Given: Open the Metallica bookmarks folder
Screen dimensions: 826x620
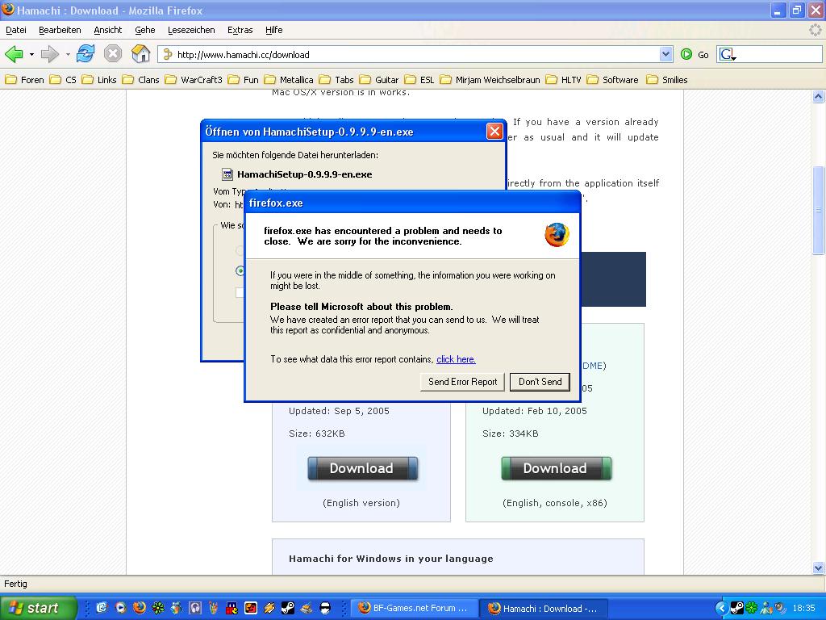Looking at the screenshot, I should (289, 80).
